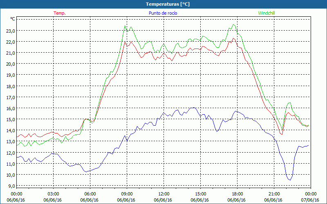Viewport: 327px width, 204px height.
Task: Click the 09:00 time axis label
Action: (127, 194)
